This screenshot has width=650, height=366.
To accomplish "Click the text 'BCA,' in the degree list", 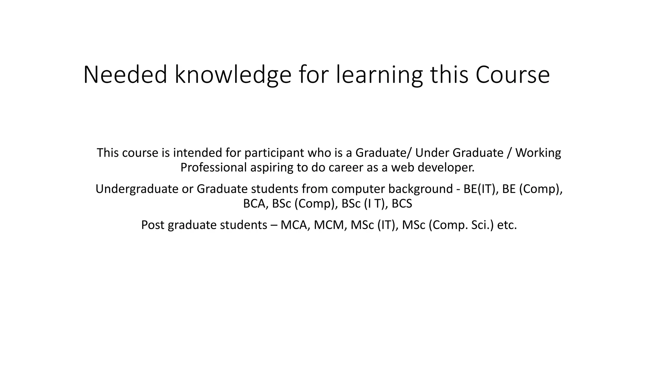I will coord(256,204).
